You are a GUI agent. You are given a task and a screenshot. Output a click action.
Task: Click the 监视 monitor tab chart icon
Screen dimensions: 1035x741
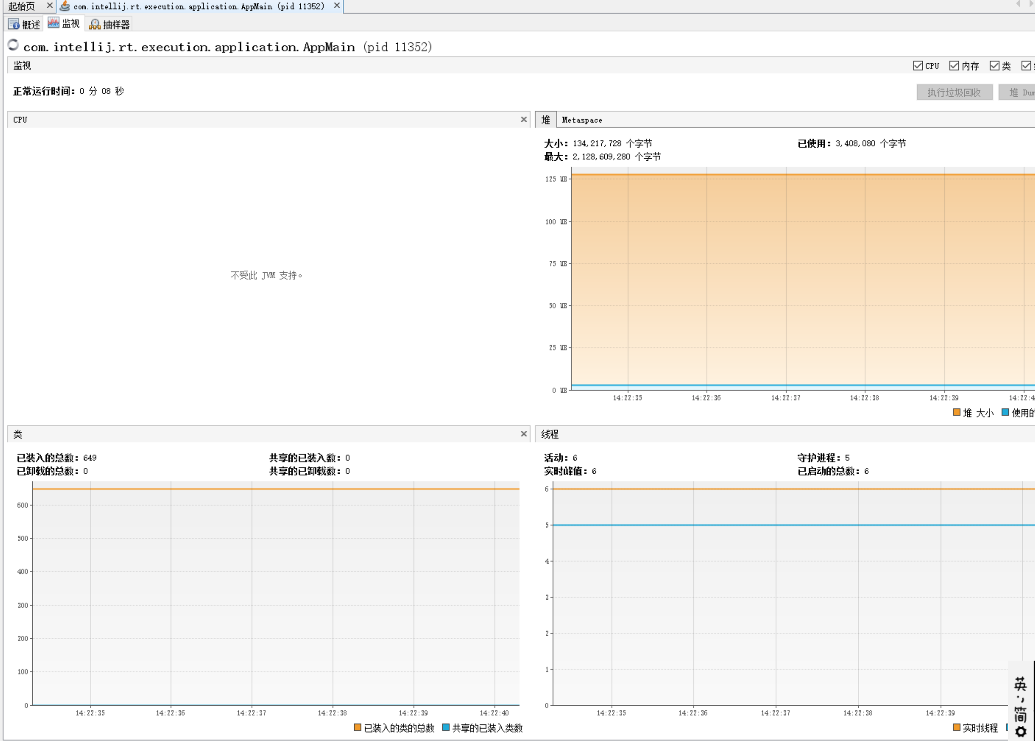point(53,23)
